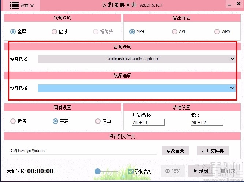Viewport: 244px width, 182px height.
Task: Click the 画质设置 section header
Action: point(63,107)
